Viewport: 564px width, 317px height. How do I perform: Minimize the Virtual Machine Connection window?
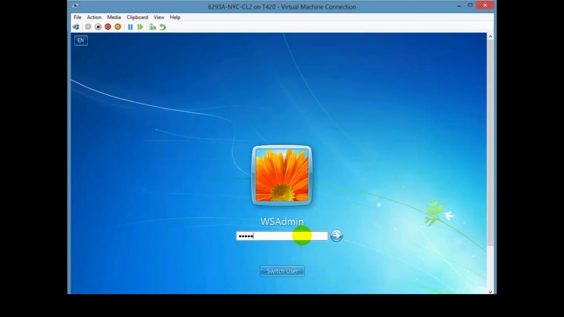click(459, 6)
